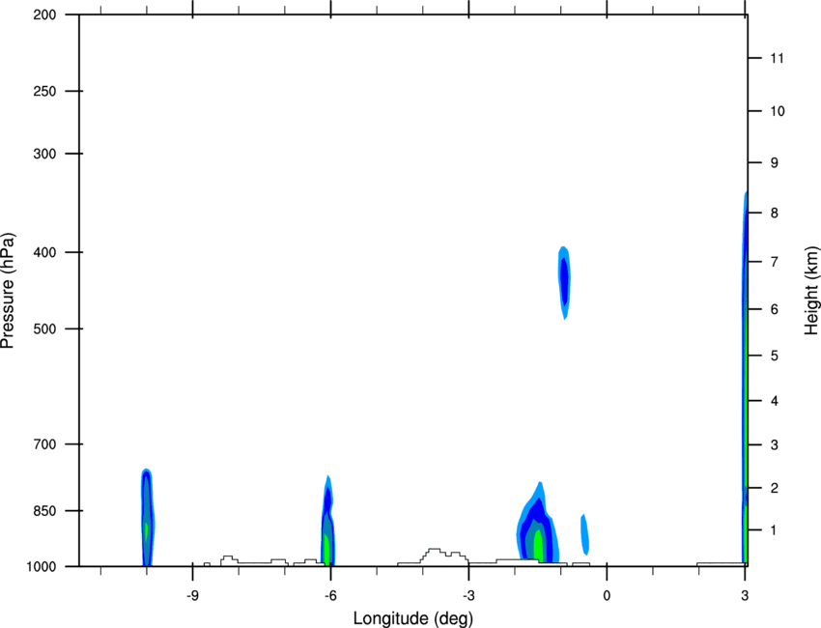
Task: Click the 'Longitude (deg)' axis title
Action: [413, 618]
